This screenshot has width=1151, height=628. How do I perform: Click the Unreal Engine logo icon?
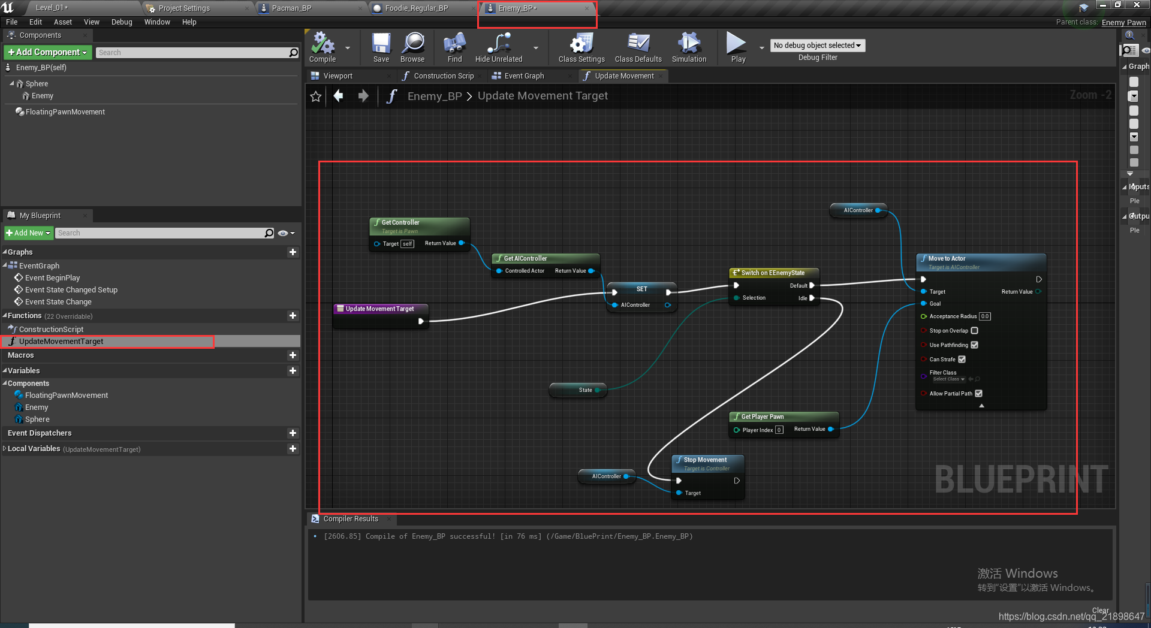pyautogui.click(x=8, y=8)
